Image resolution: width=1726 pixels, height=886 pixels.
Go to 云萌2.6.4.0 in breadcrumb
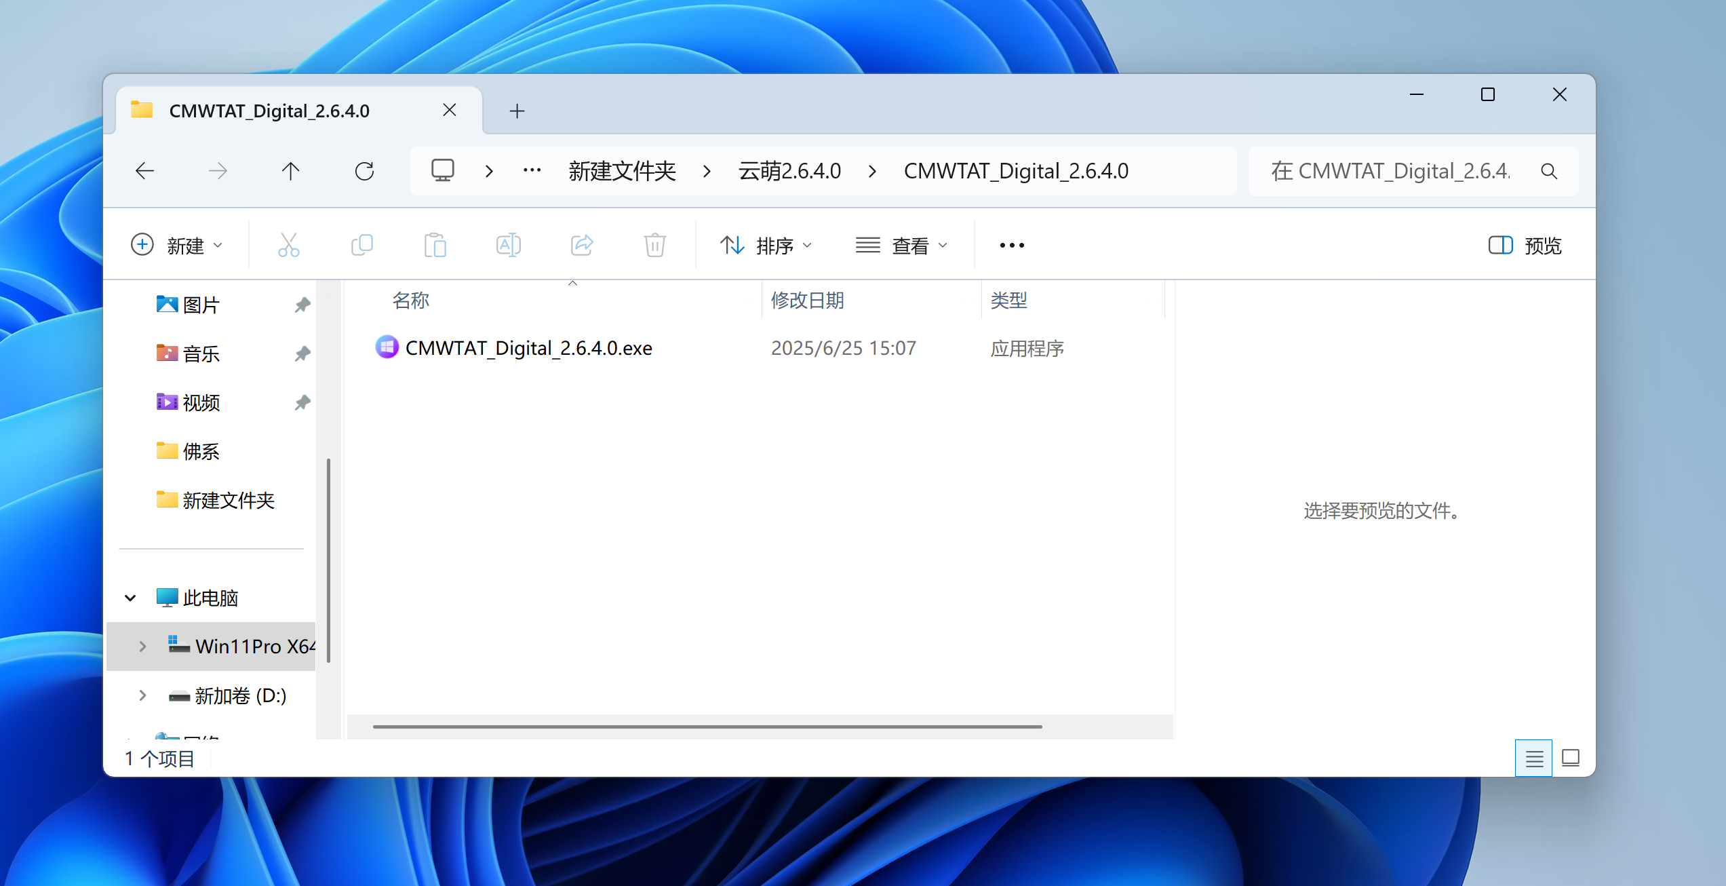click(x=789, y=171)
